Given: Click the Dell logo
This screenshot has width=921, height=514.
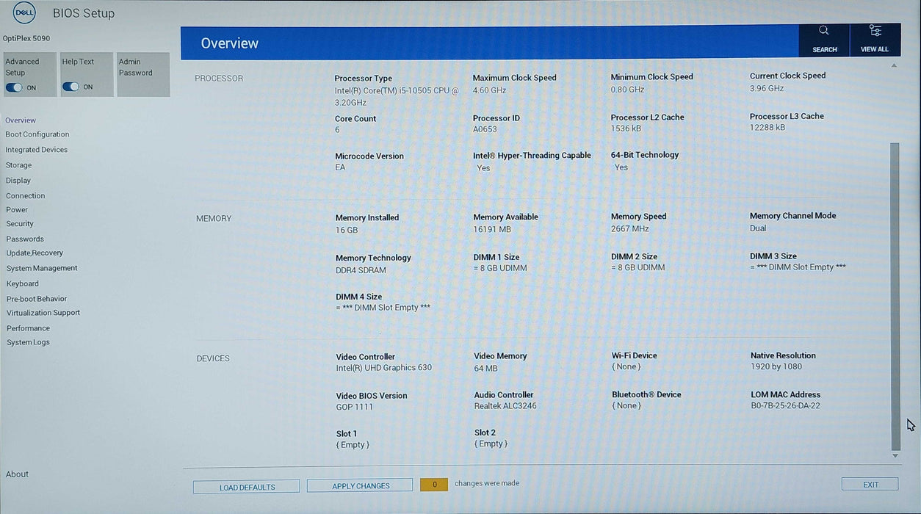Looking at the screenshot, I should pyautogui.click(x=24, y=12).
